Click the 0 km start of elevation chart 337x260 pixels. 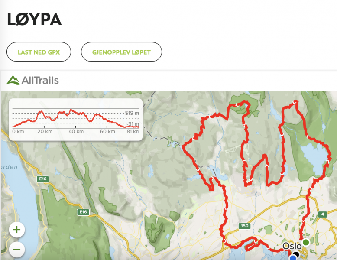[x=18, y=131]
